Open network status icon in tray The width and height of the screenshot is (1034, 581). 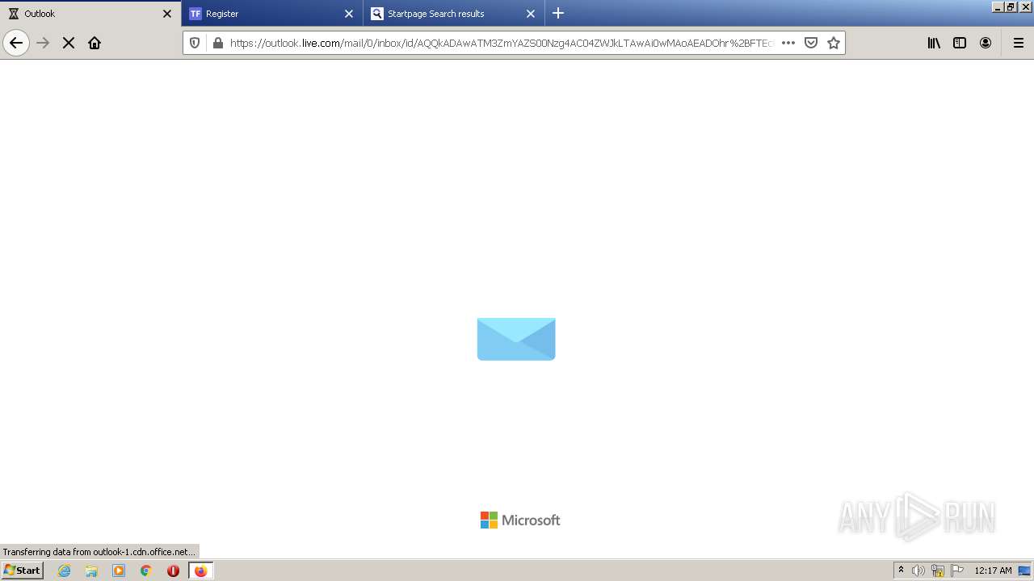click(x=938, y=571)
